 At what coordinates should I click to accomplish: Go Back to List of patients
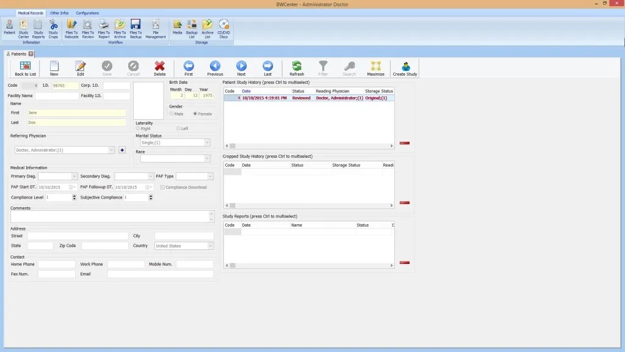click(x=25, y=68)
